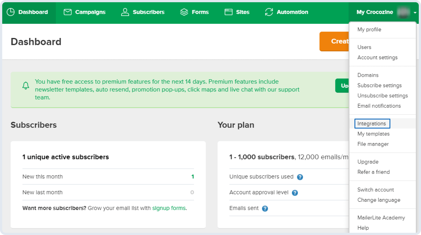
Task: Select the Campaigns envelope icon
Action: 67,12
